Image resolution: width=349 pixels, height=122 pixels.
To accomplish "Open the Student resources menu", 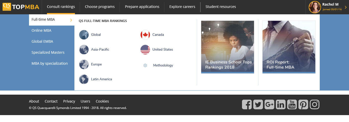I will coord(221,7).
